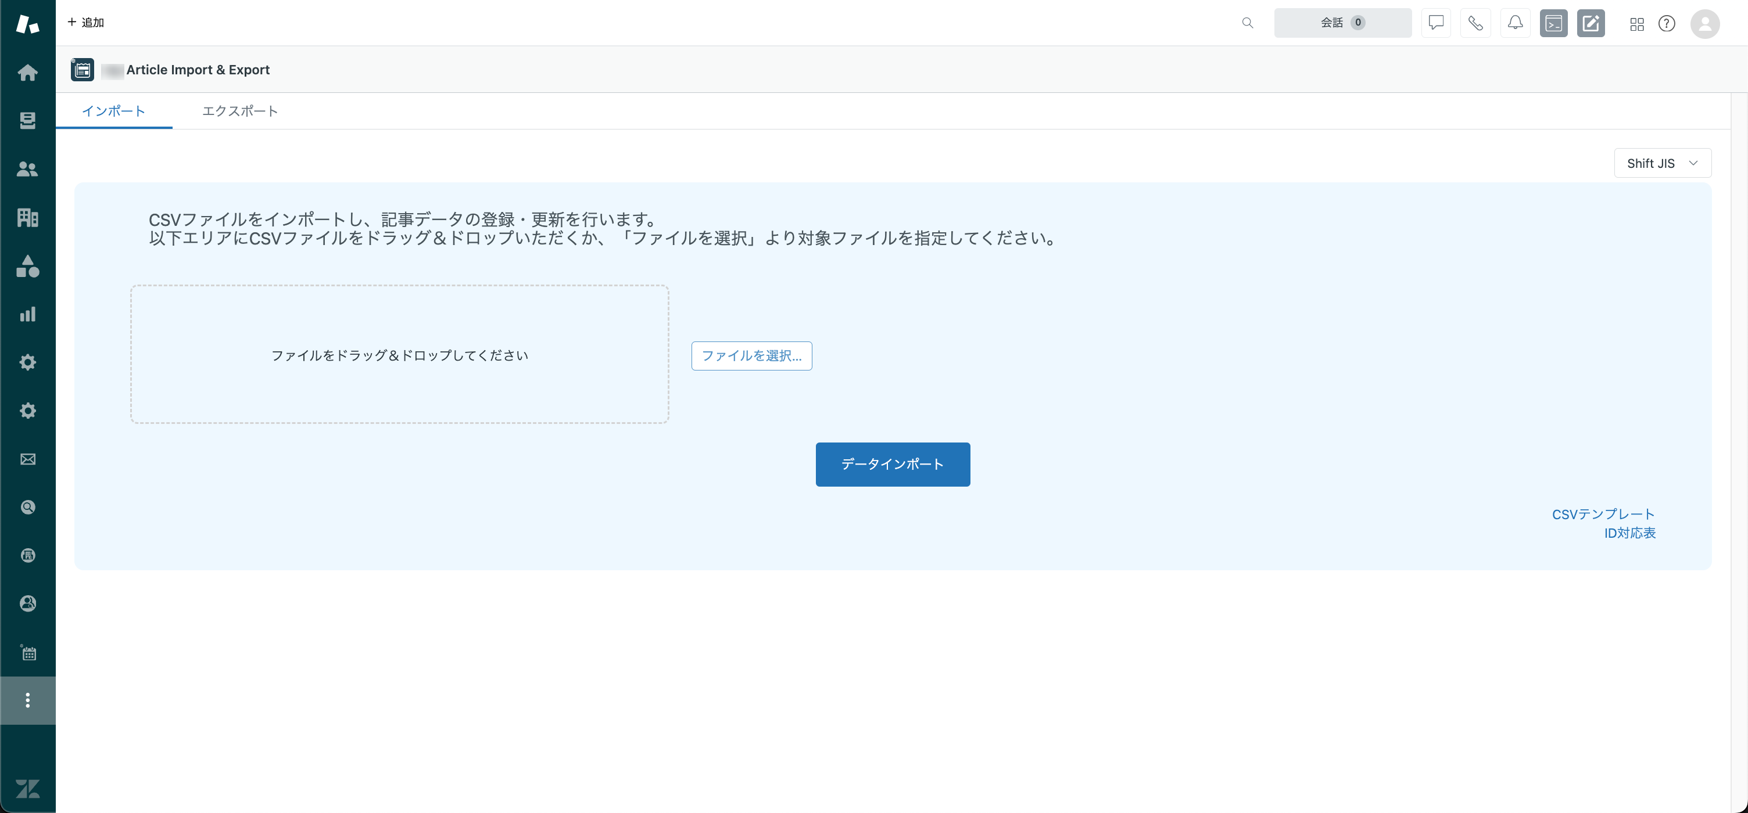
Task: Click the ファイルを選択... button
Action: pos(751,356)
